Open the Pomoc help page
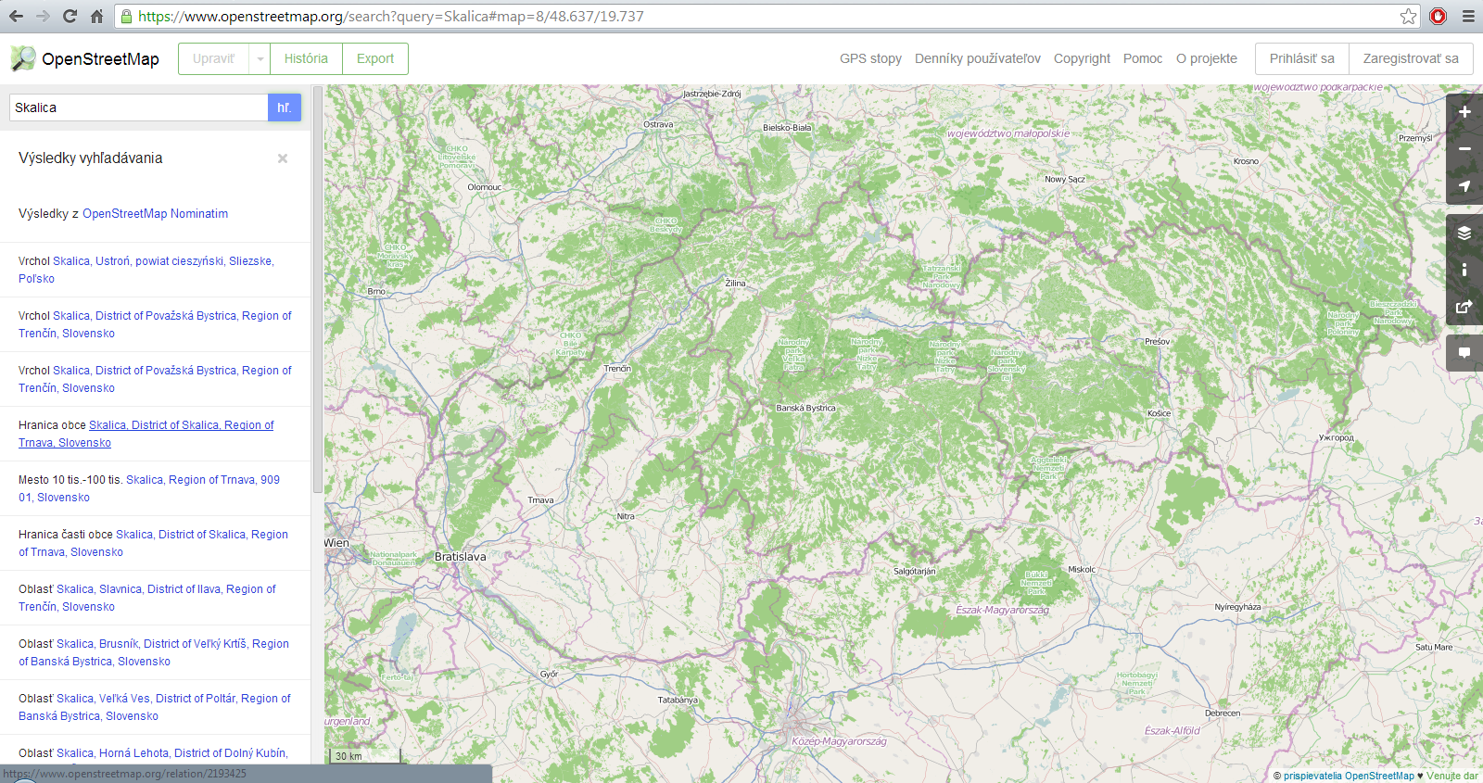This screenshot has width=1483, height=783. (x=1143, y=58)
